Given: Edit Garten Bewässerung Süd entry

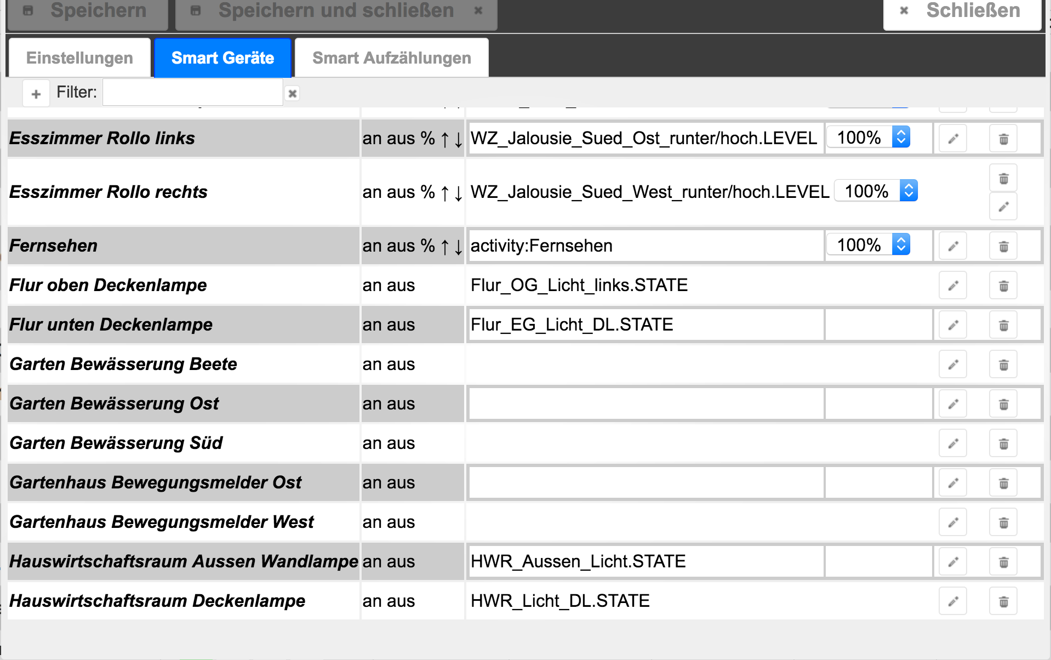Looking at the screenshot, I should click(x=953, y=443).
